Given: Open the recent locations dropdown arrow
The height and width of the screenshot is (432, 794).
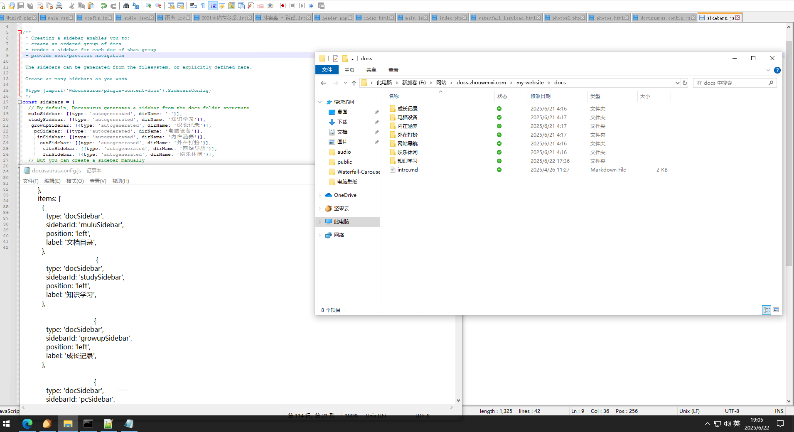Looking at the screenshot, I should tap(345, 83).
